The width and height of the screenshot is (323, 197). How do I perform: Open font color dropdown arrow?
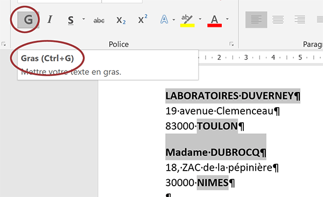click(x=227, y=19)
